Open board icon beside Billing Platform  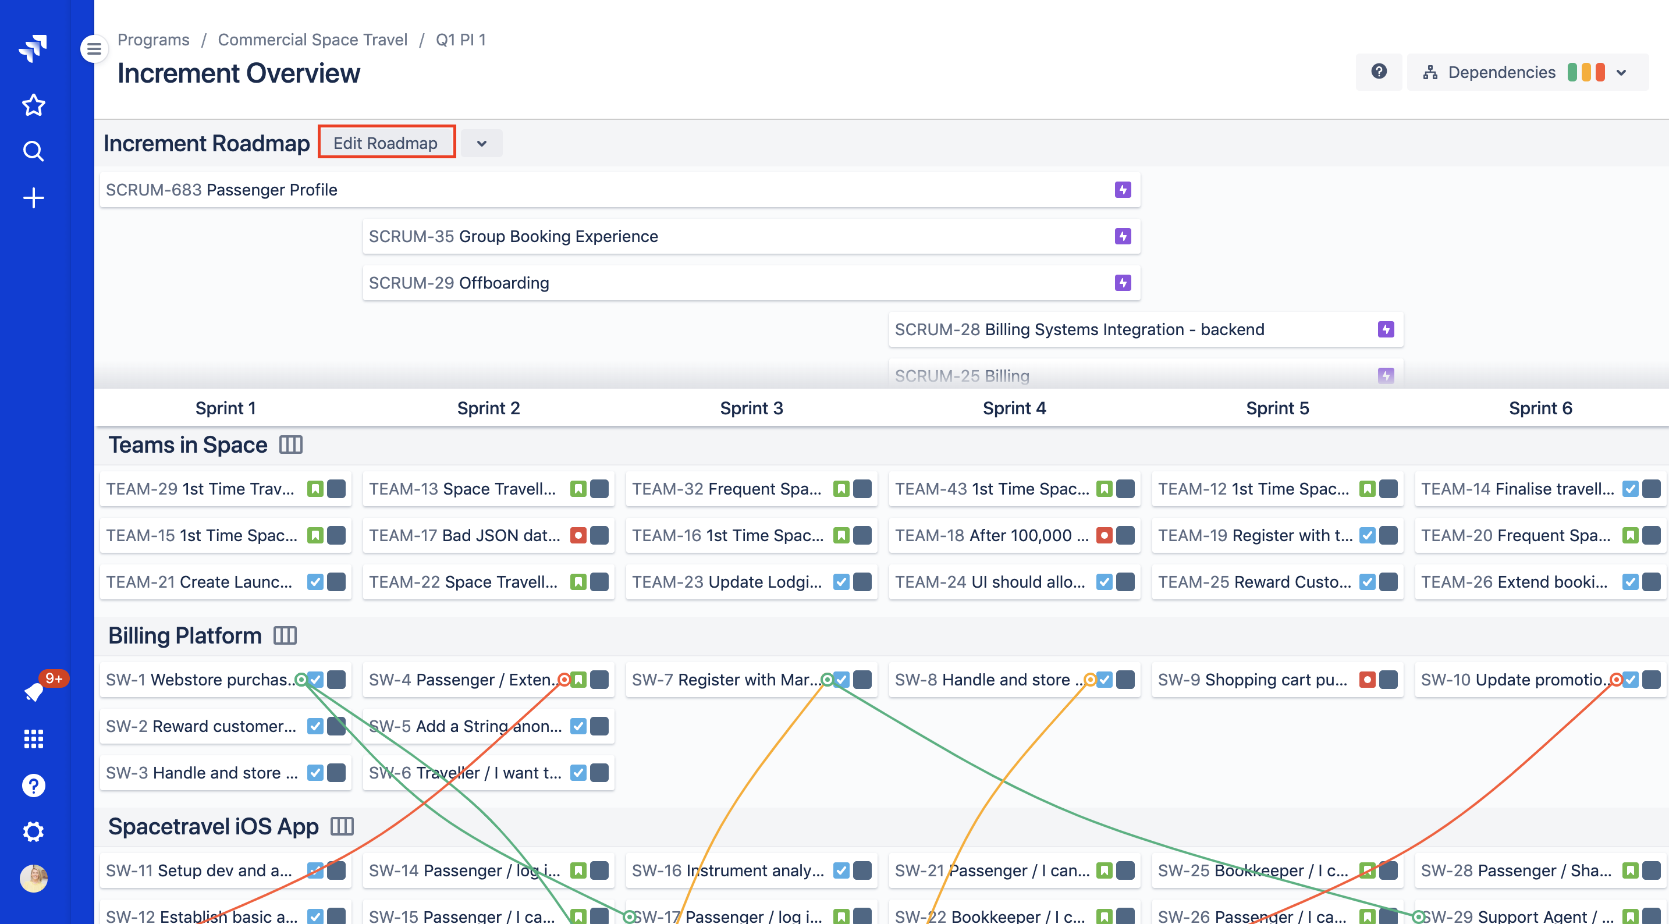point(285,635)
